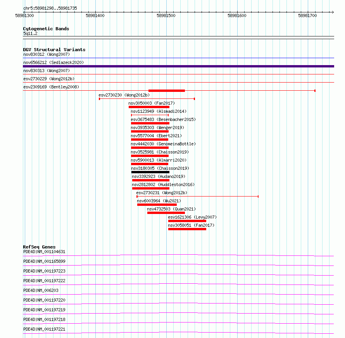Open nsv3392923 (Audano2019) variant

159,176
